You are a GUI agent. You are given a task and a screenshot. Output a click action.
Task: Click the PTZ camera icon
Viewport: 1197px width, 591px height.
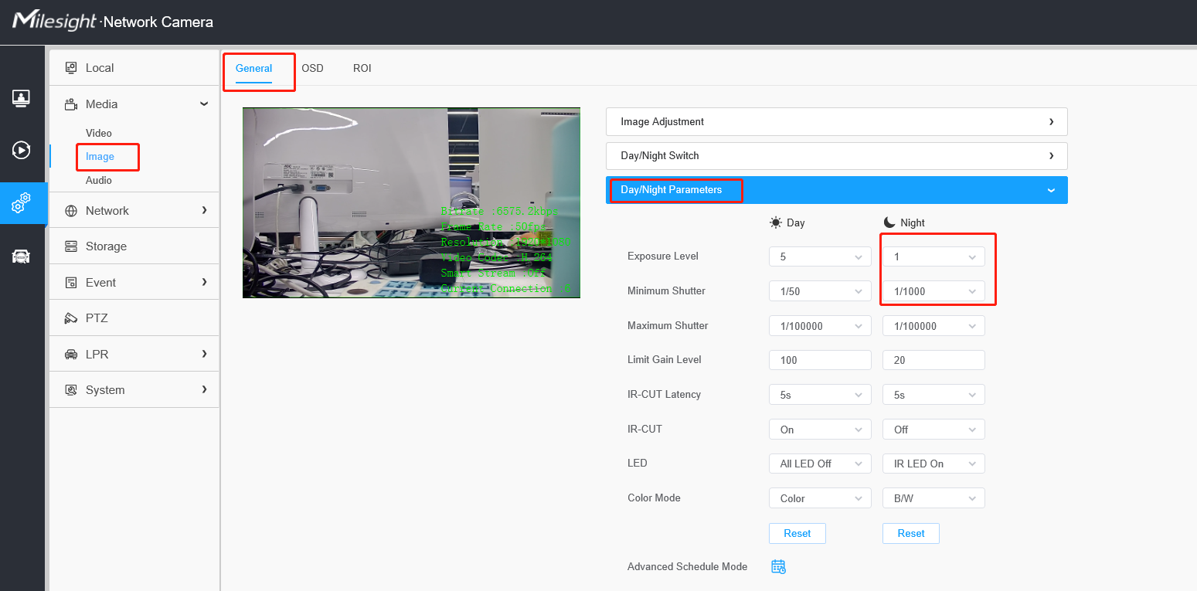71,318
